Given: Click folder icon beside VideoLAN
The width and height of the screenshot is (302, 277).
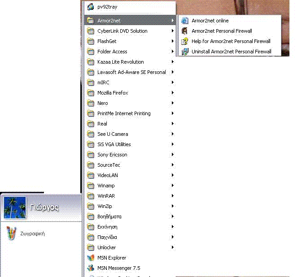Looking at the screenshot, I should click(x=91, y=175).
